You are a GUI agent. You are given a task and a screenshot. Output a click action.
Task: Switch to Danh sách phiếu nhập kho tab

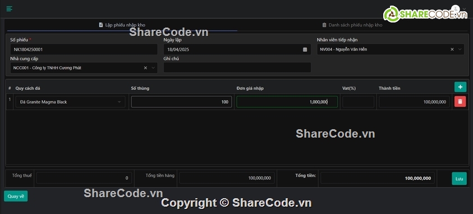[352, 25]
